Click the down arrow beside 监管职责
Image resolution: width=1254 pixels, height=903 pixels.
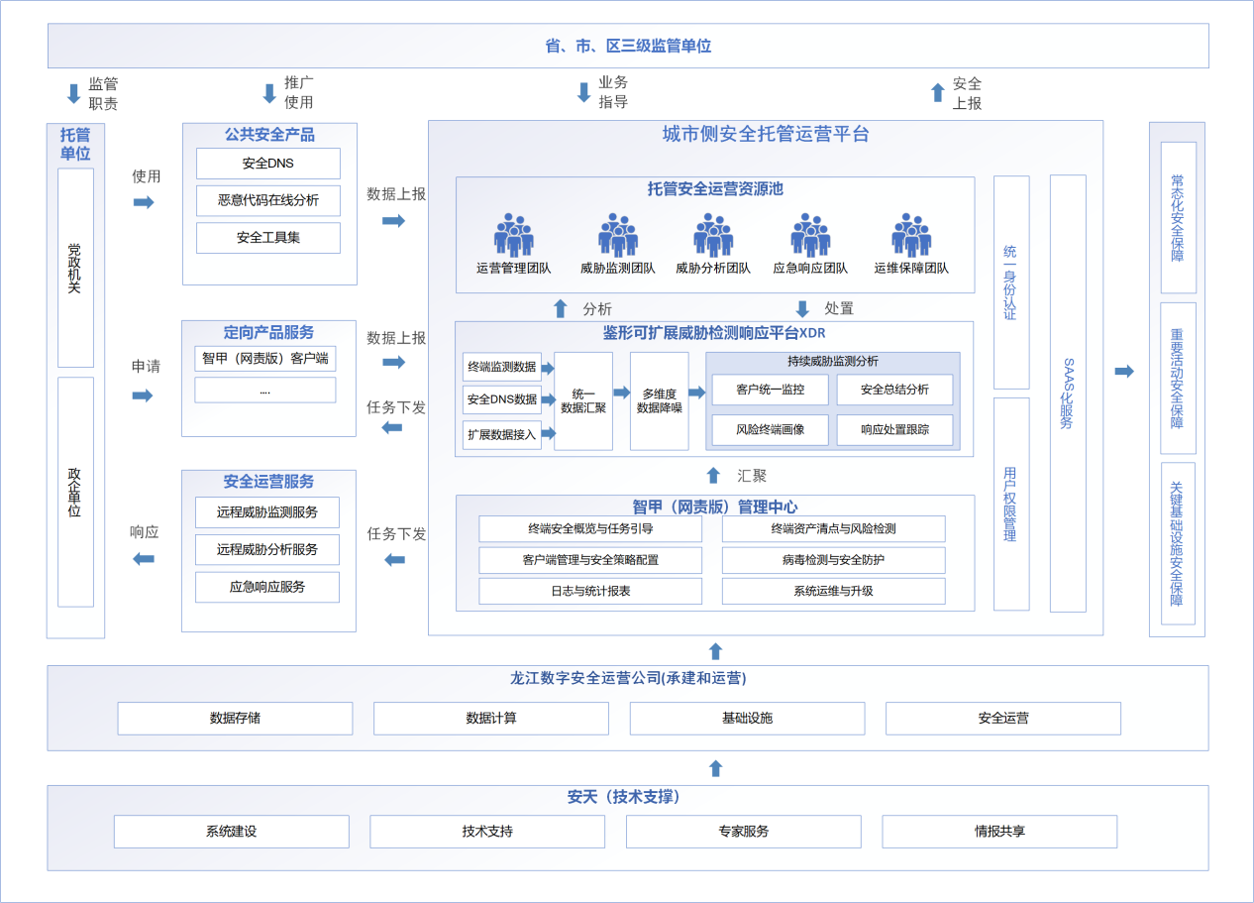click(73, 94)
